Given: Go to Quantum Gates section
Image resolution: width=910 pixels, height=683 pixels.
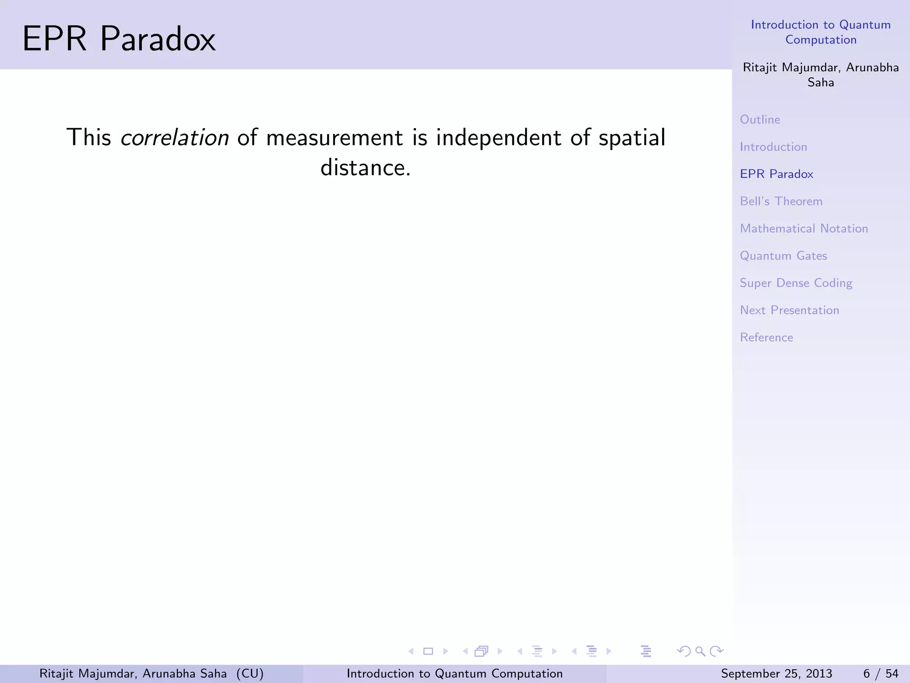Looking at the screenshot, I should [x=783, y=256].
